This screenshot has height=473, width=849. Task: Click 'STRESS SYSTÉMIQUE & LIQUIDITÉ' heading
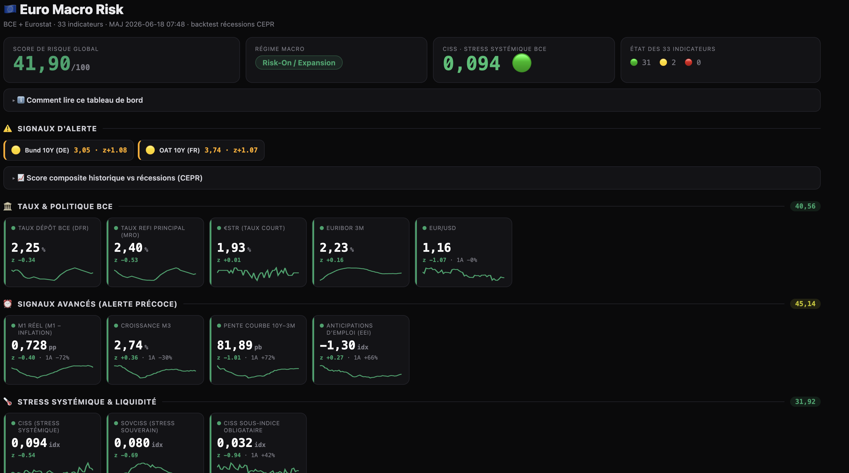click(87, 402)
